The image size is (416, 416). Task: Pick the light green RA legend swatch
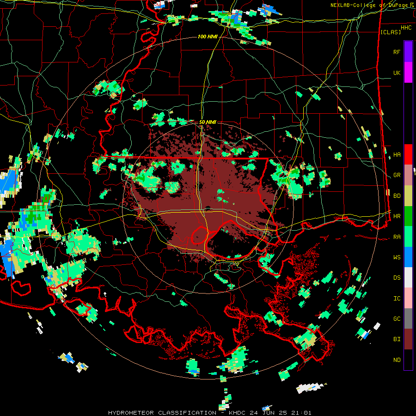(x=408, y=237)
